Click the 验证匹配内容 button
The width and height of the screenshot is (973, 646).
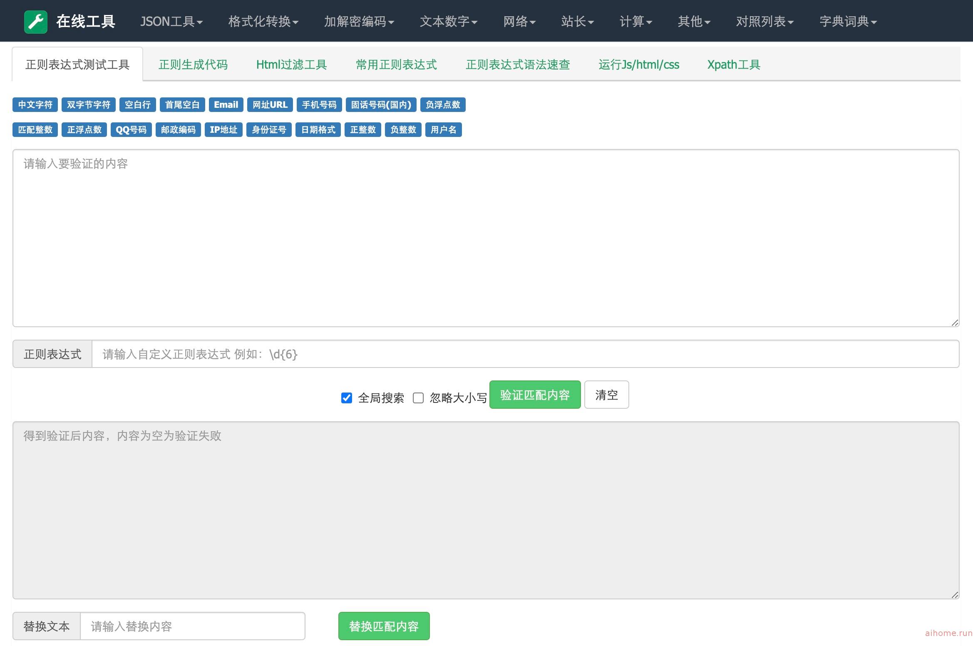pyautogui.click(x=535, y=395)
